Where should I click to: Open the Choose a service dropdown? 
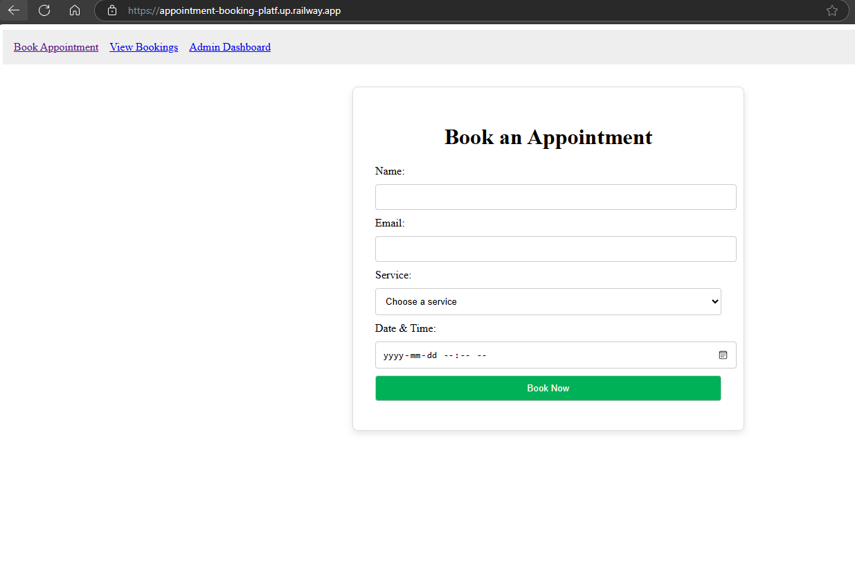pos(548,301)
